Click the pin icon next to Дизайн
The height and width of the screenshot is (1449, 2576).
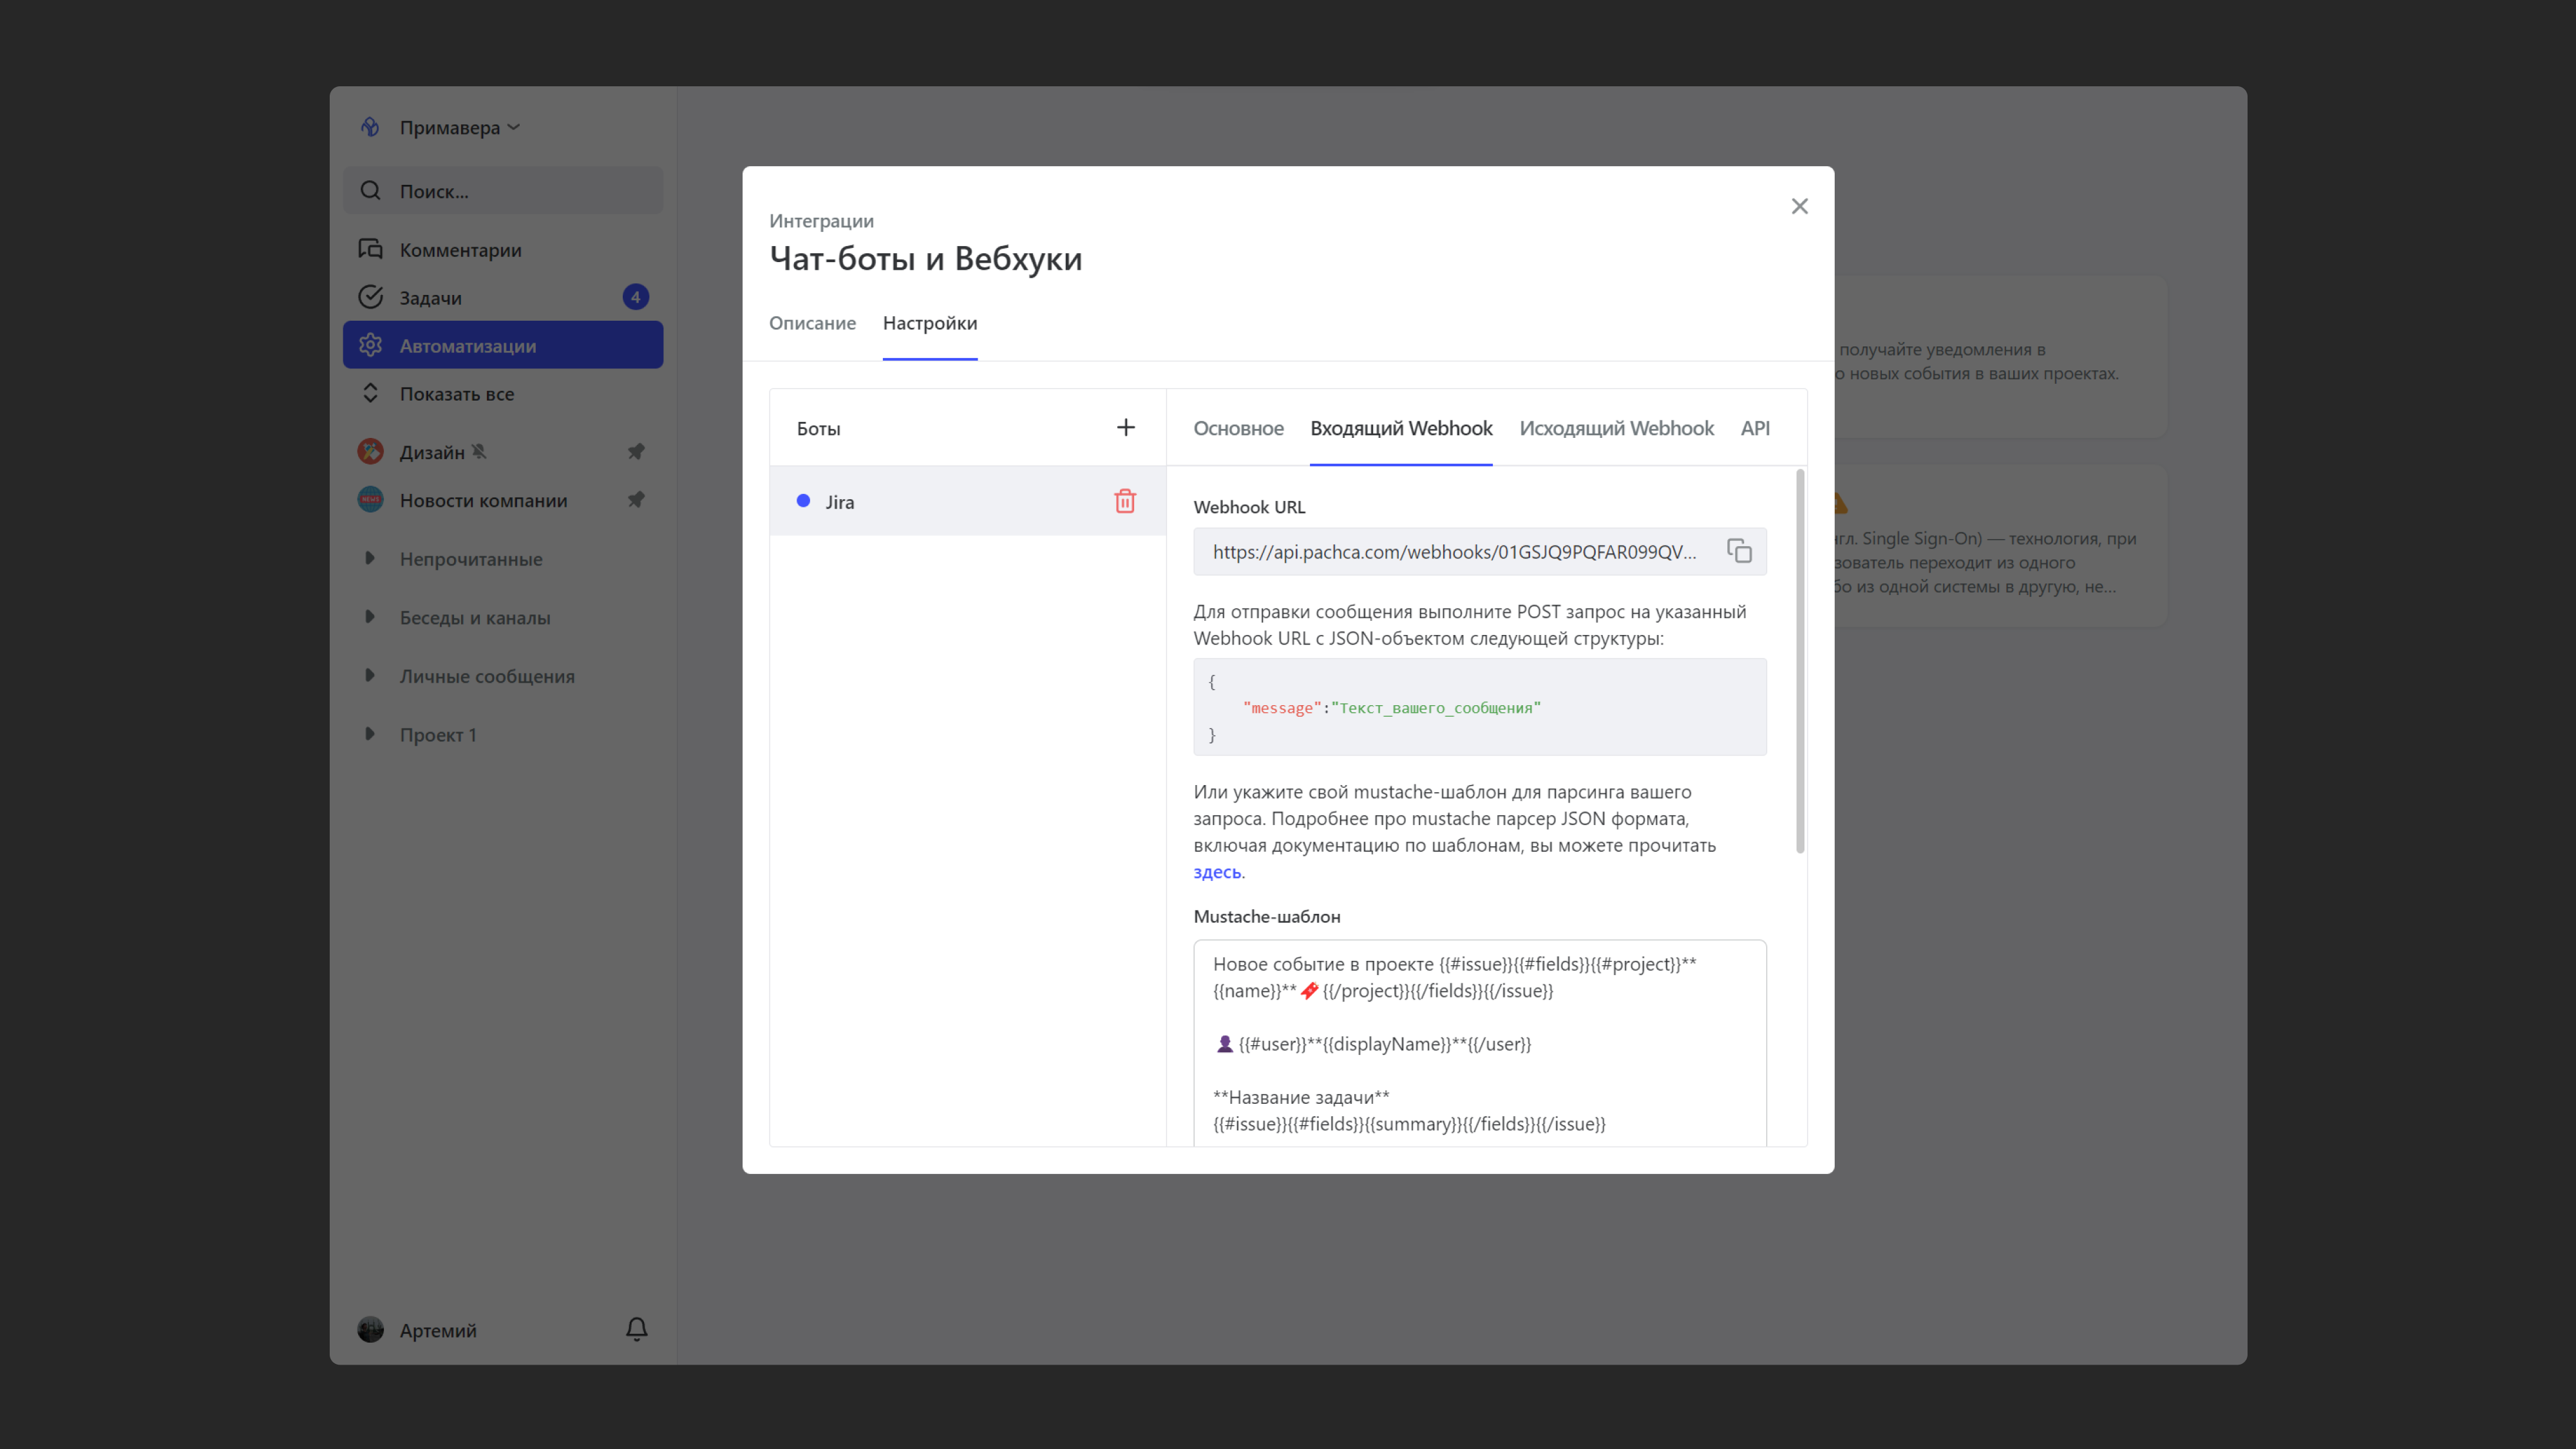[x=636, y=451]
